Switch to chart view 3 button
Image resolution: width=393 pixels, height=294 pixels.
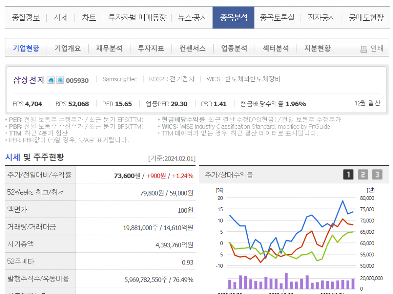point(377,174)
